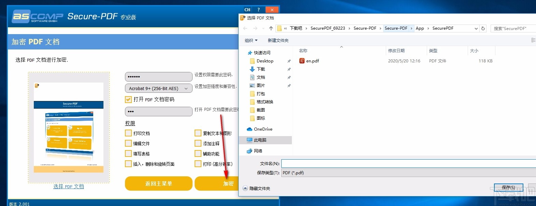The width and height of the screenshot is (536, 206).
Task: Open the help question mark in Secure-PDF title bar
Action: 258,10
